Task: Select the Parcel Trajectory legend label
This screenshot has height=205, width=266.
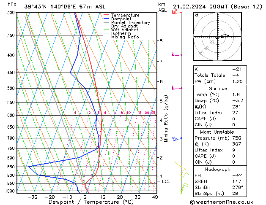Action: coord(131,22)
